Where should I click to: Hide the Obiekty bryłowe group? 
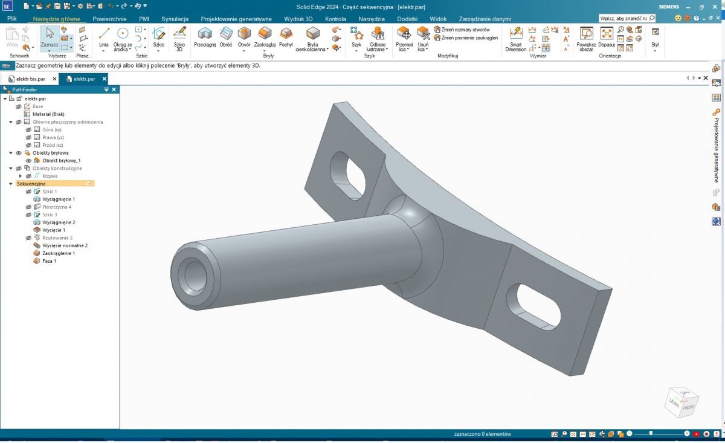point(19,153)
